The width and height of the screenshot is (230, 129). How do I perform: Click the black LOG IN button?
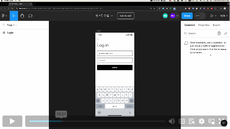pos(115,67)
